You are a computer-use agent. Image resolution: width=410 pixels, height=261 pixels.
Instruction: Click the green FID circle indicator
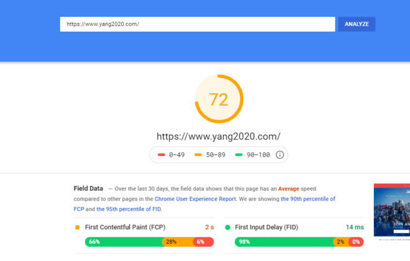(x=227, y=227)
